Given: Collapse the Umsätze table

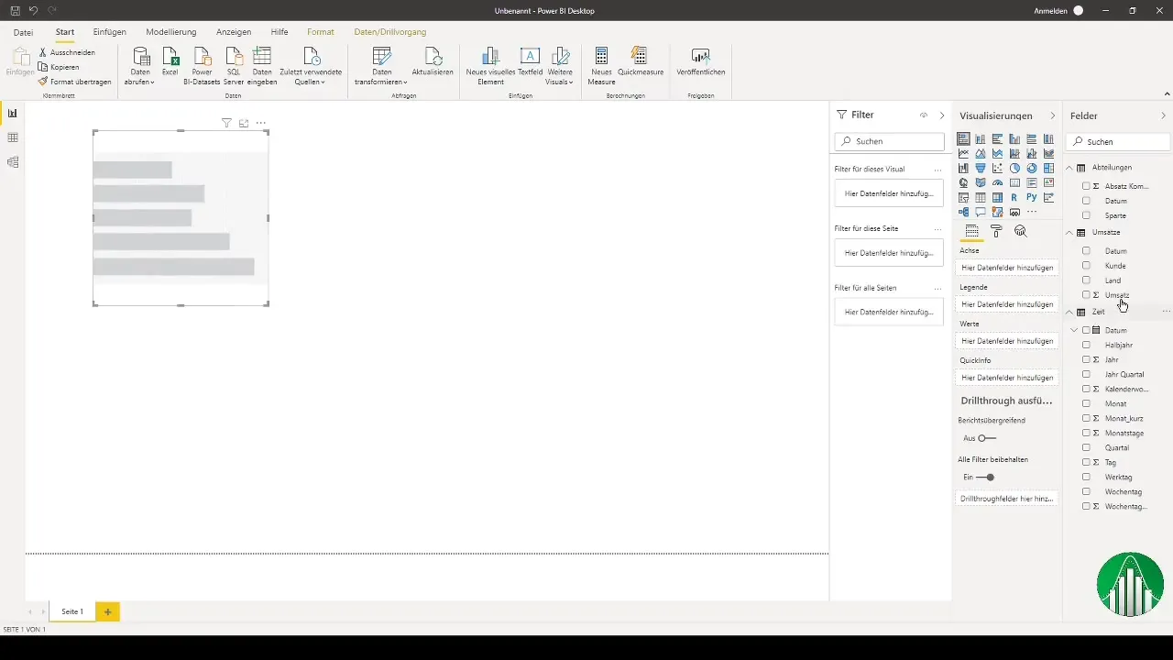Looking at the screenshot, I should [1069, 233].
